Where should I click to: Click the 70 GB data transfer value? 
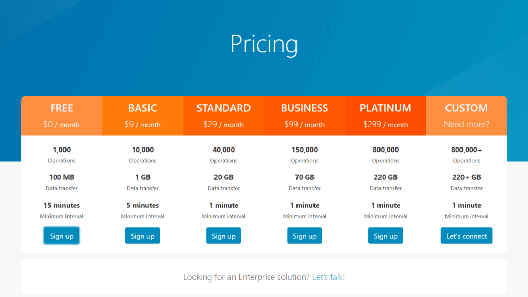coord(305,177)
